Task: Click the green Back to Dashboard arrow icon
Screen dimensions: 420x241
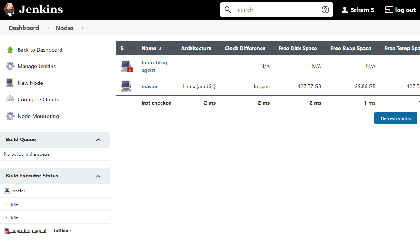Action: [x=10, y=49]
